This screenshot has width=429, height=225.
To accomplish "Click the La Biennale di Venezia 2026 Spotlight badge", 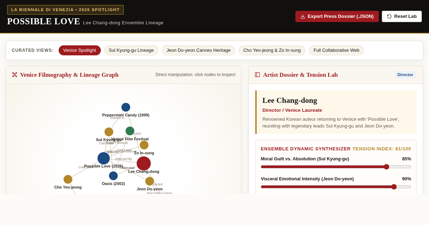I will pos(65,10).
